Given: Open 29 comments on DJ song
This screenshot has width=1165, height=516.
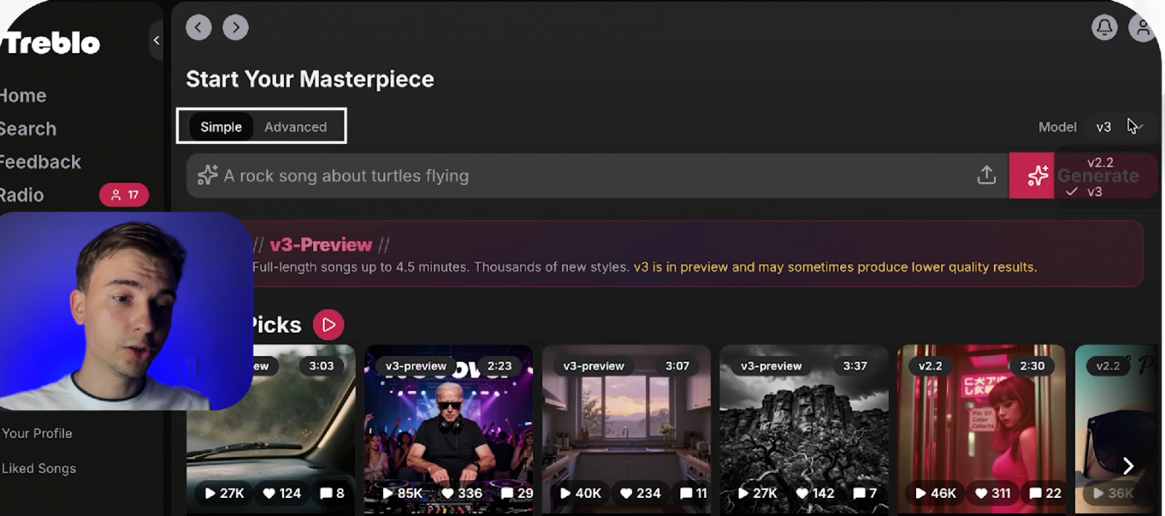Looking at the screenshot, I should pos(517,493).
